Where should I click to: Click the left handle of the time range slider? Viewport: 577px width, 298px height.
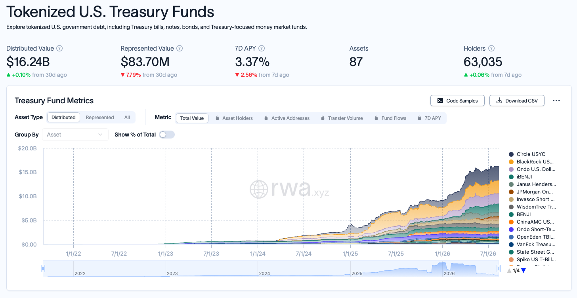coord(43,268)
